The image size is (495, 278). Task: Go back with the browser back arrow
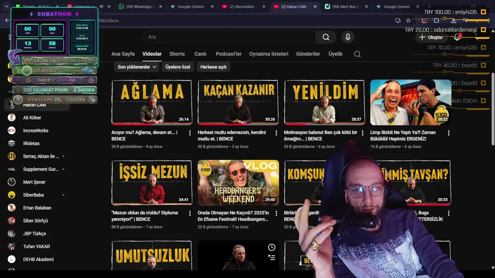click(7, 20)
